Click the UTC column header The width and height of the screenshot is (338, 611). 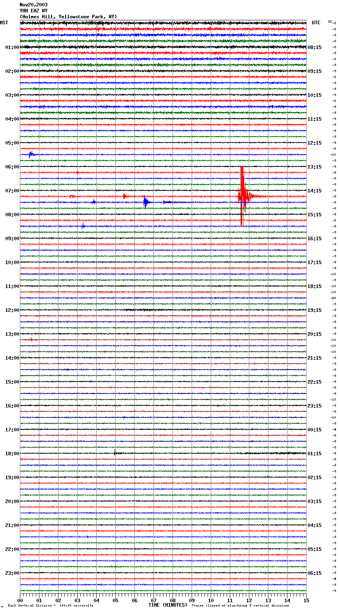tap(316, 23)
